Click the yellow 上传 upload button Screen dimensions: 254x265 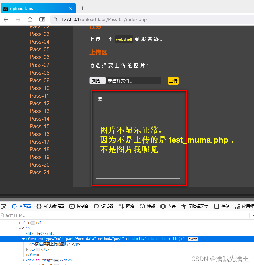(x=173, y=81)
